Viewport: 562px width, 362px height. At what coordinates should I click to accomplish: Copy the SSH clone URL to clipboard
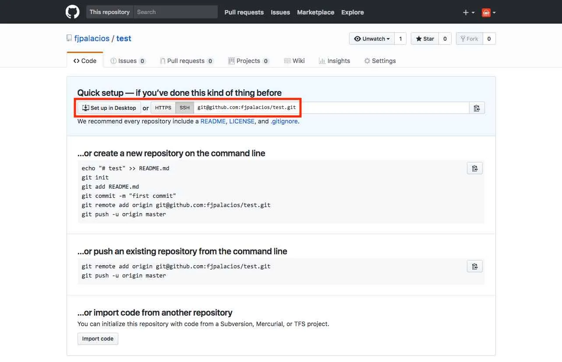(x=477, y=108)
